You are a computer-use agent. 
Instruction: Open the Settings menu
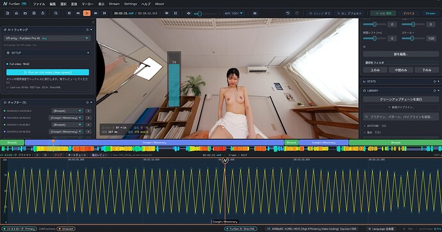(131, 4)
